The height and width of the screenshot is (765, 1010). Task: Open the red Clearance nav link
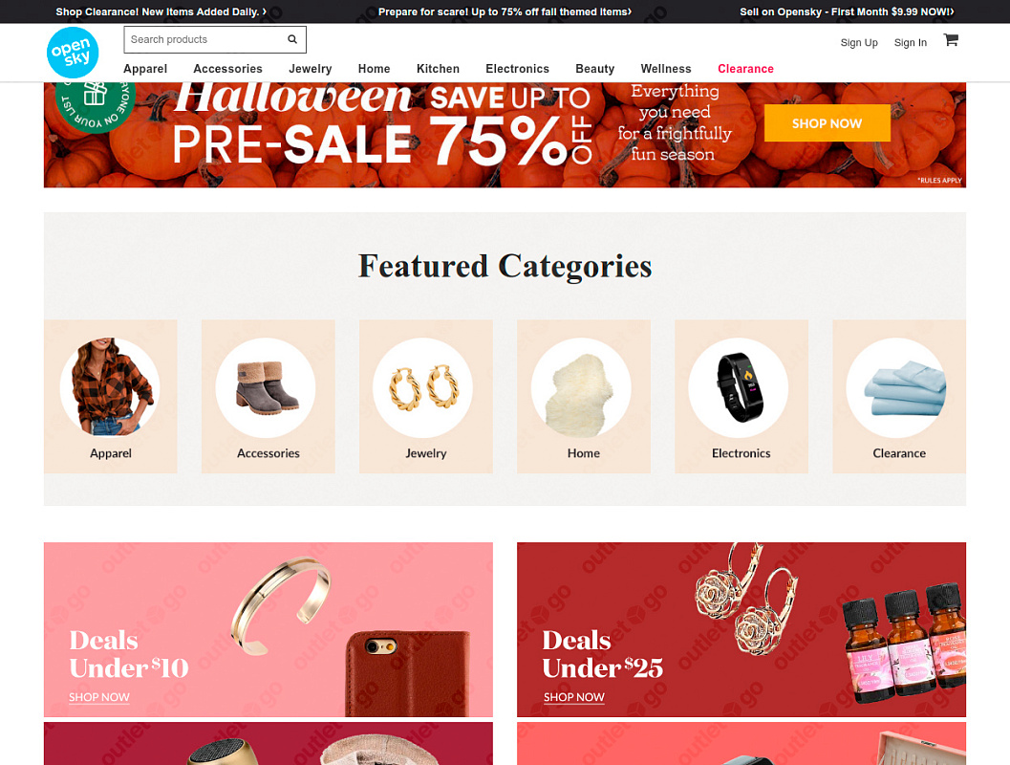point(746,69)
